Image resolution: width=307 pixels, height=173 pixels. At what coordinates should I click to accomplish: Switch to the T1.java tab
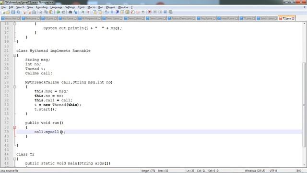coord(247,18)
